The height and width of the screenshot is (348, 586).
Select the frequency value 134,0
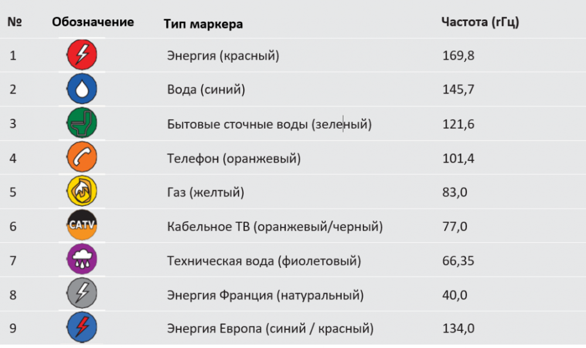click(458, 329)
